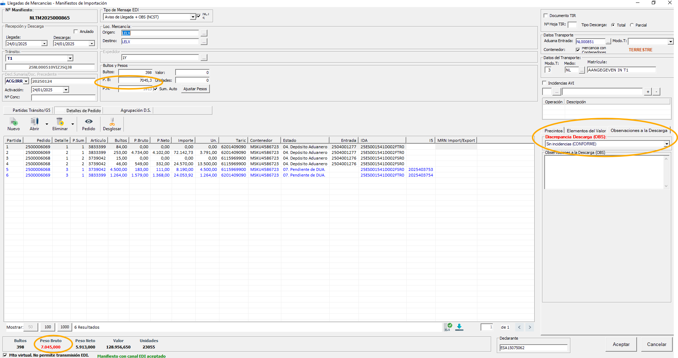Screen dimensions: 678x358
Task: Click the blue download arrow icon
Action: [459, 327]
